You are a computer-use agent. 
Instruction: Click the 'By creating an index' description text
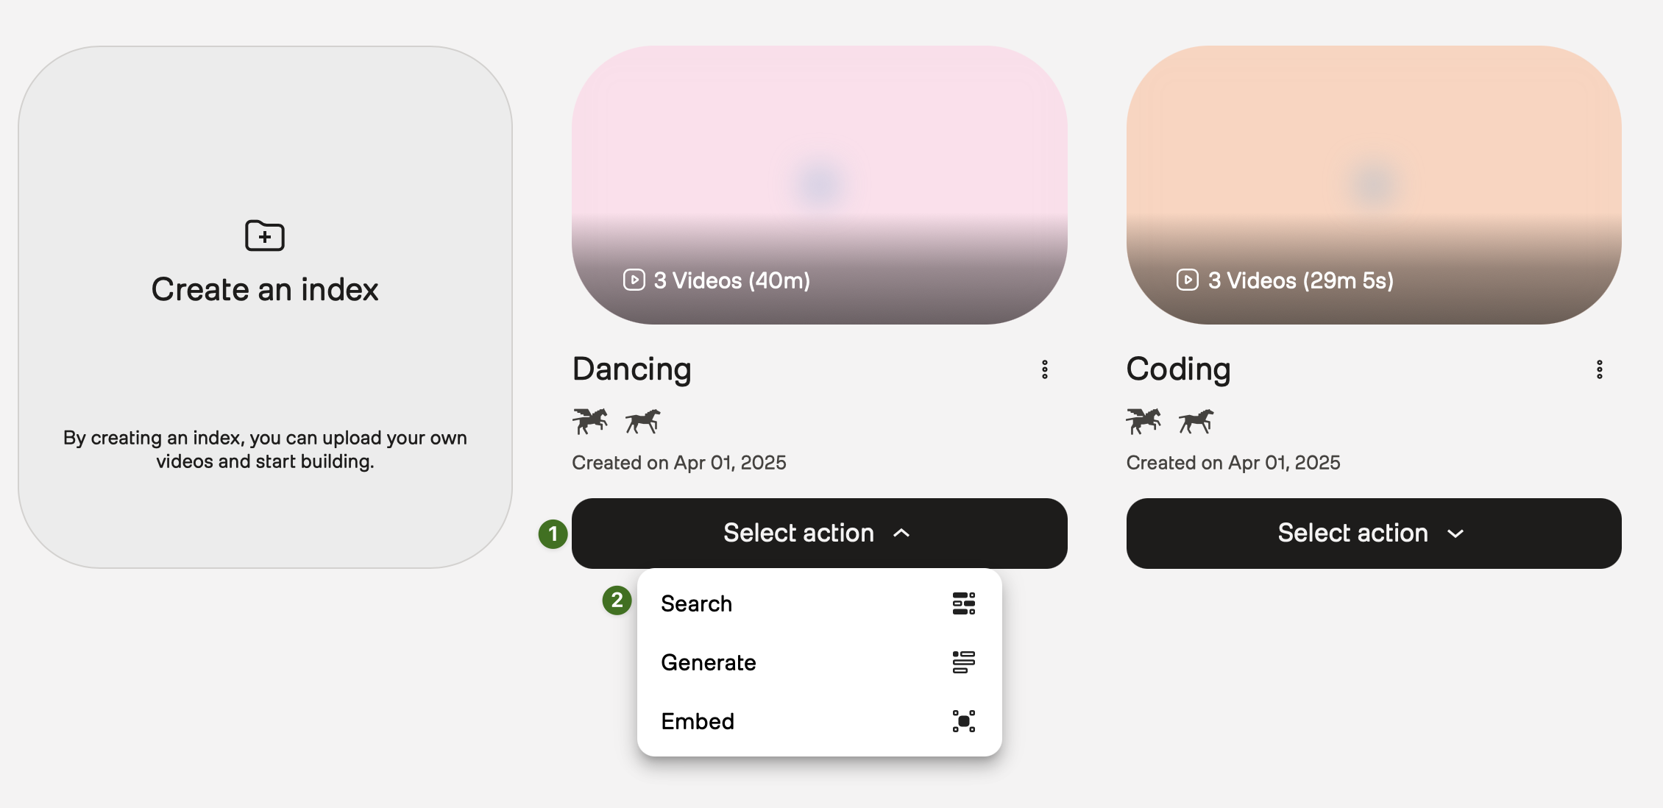tap(265, 450)
